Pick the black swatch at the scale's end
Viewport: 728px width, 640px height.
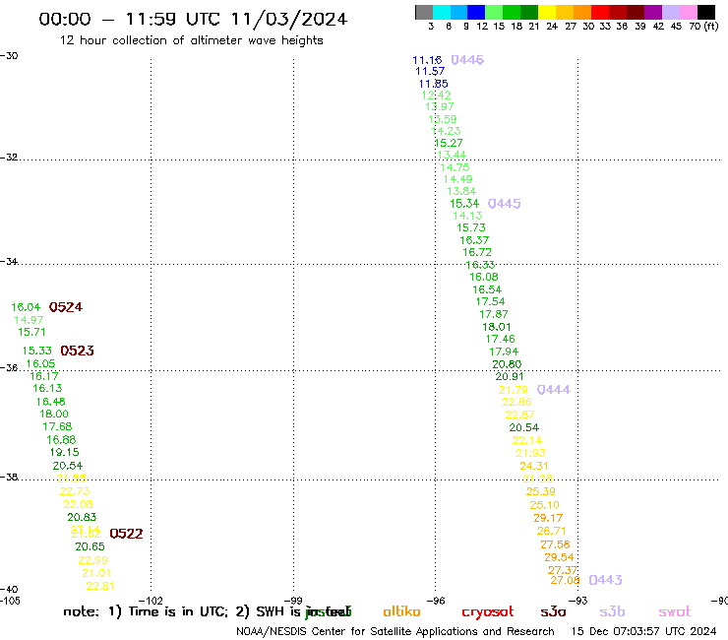click(706, 12)
